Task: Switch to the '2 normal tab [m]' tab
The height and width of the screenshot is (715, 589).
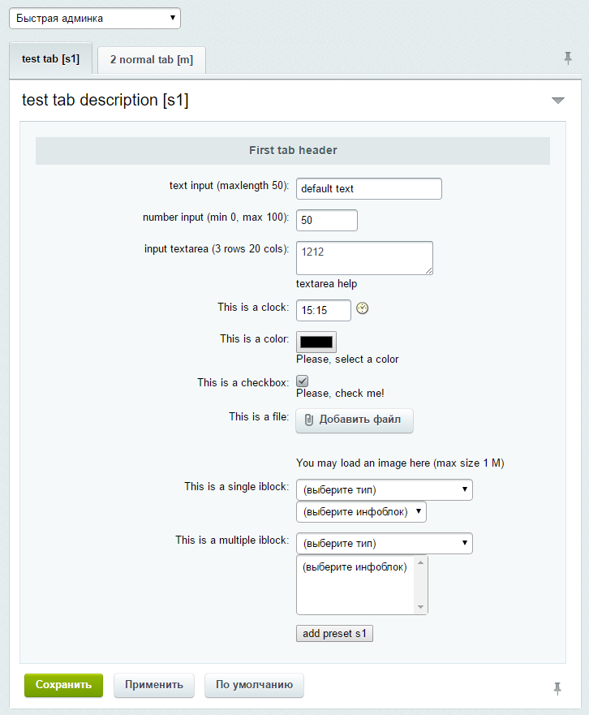Action: pyautogui.click(x=152, y=60)
